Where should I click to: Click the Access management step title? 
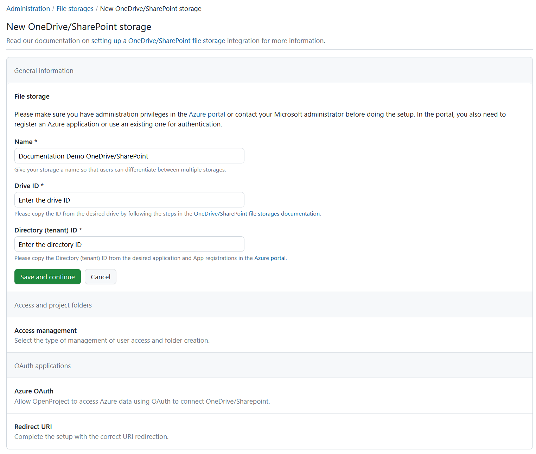pos(45,331)
